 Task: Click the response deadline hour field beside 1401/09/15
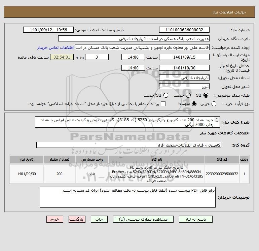pyautogui.click(x=133, y=57)
